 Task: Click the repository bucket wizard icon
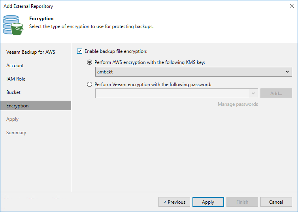coord(13,25)
